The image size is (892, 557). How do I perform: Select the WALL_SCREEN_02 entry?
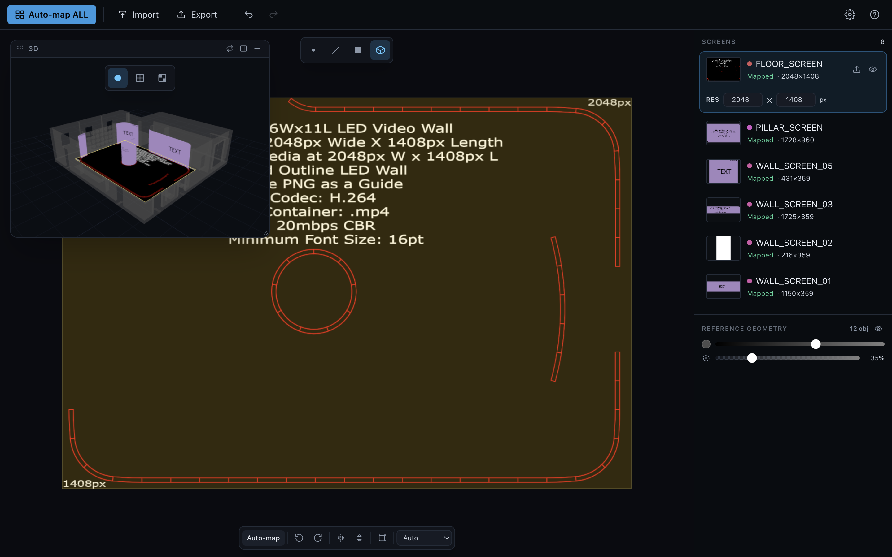[x=793, y=248]
